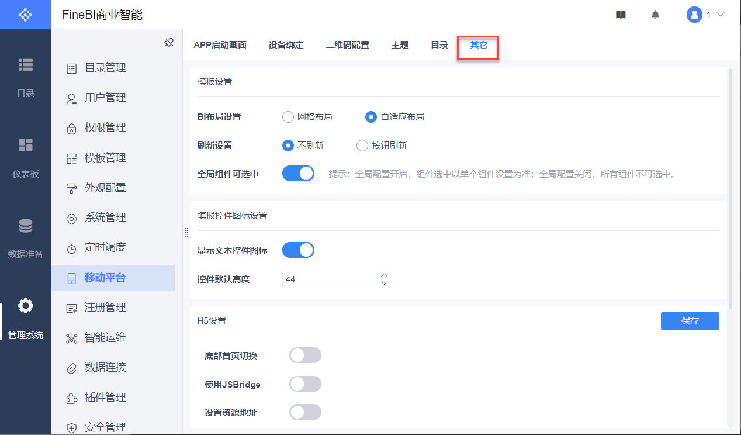Open the notification bell

point(655,15)
